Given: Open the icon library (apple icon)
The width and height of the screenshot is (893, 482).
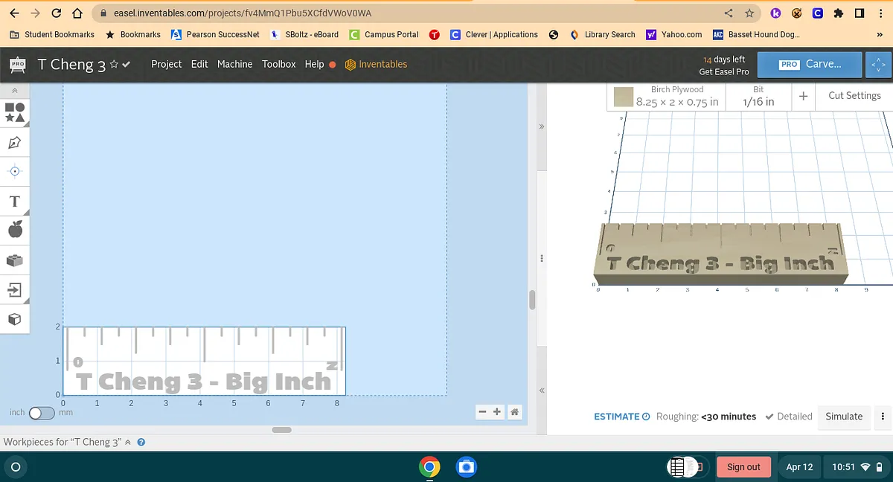Looking at the screenshot, I should (x=15, y=229).
